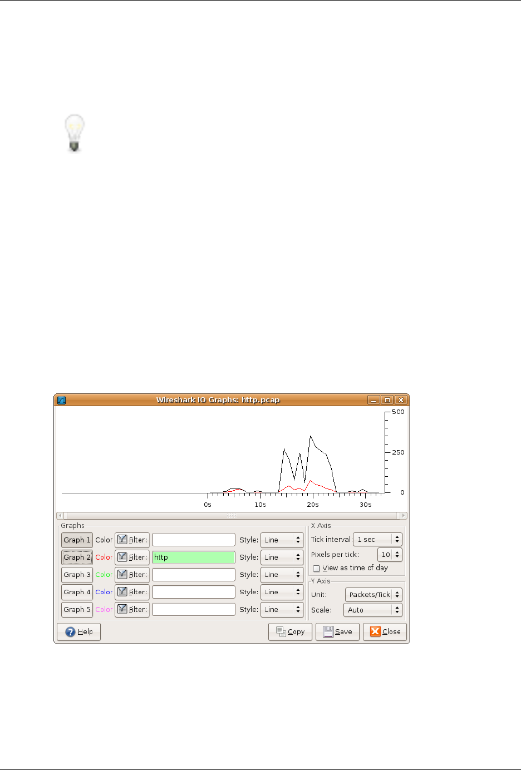Click the lightbulb tip icon
This screenshot has height=770, width=521.
coord(75,133)
